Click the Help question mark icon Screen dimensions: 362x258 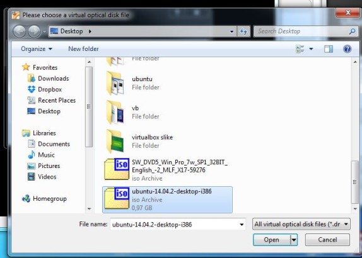pos(347,49)
